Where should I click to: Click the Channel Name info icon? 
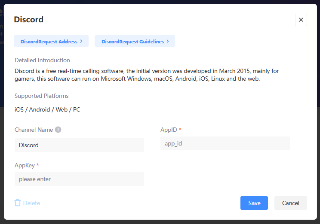(58, 130)
